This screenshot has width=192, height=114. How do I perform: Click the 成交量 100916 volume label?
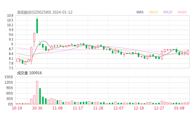pos(29,73)
